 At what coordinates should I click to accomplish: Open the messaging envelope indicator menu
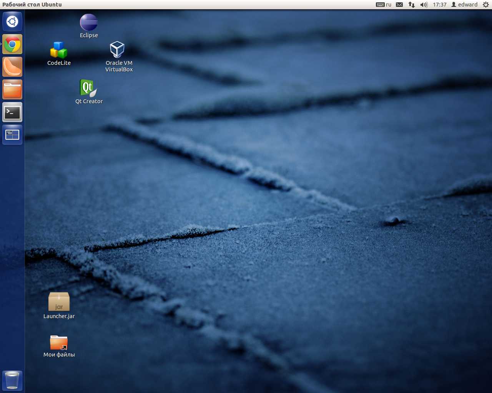[x=399, y=5]
